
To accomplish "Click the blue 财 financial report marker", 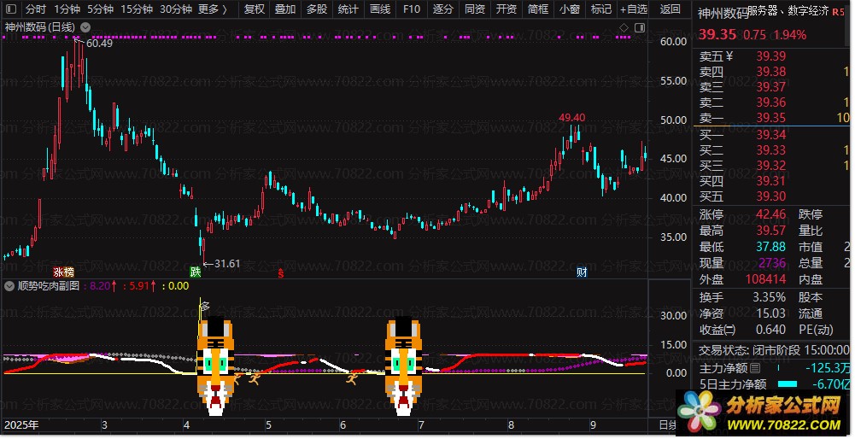I will [582, 272].
